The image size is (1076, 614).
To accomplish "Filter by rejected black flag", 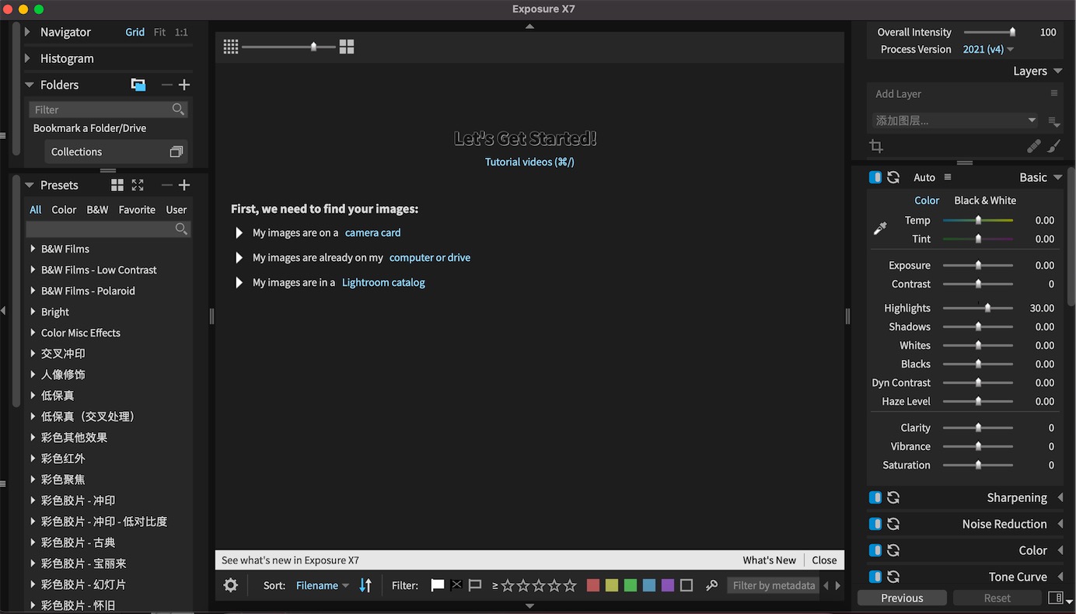I will pyautogui.click(x=456, y=585).
